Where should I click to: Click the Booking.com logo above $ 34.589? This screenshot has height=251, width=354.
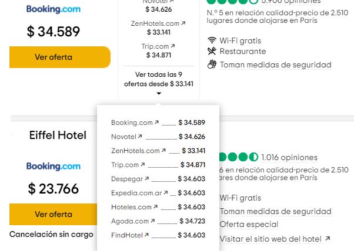[53, 9]
